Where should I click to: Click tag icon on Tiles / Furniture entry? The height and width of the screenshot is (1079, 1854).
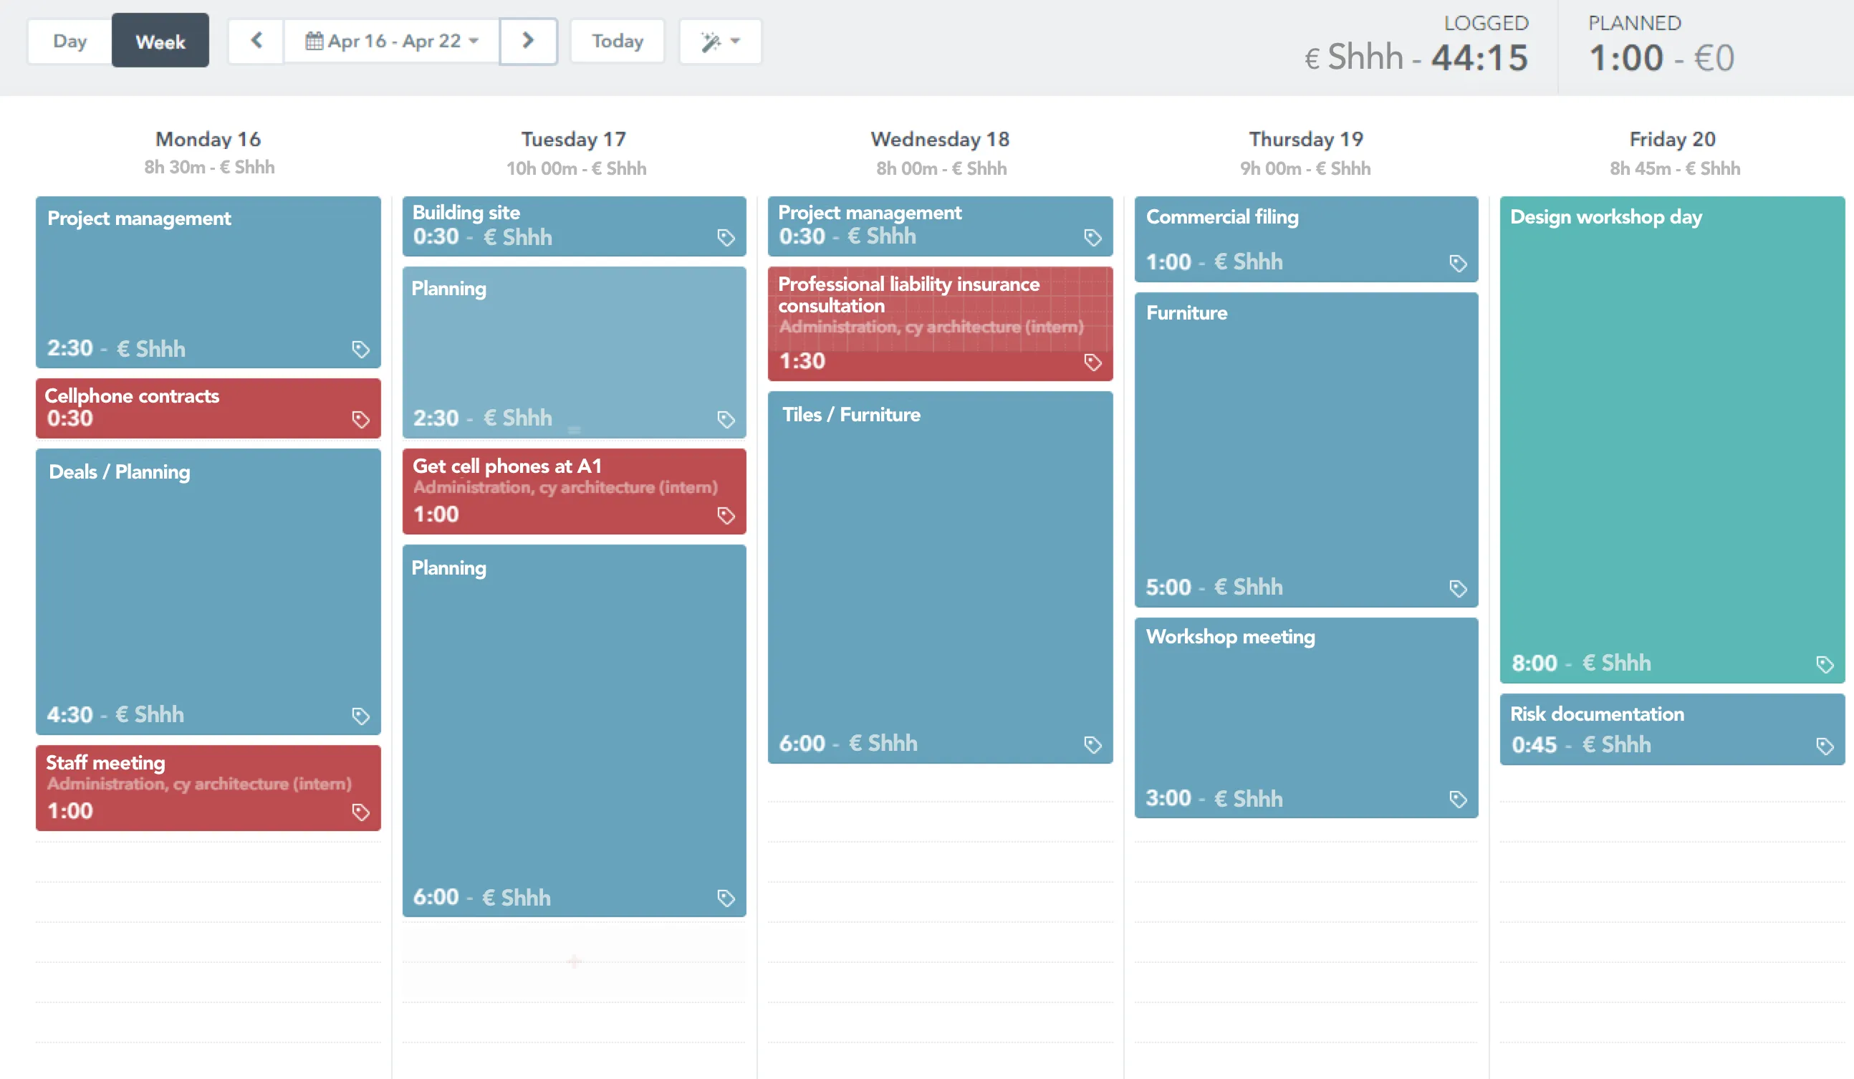point(1092,744)
